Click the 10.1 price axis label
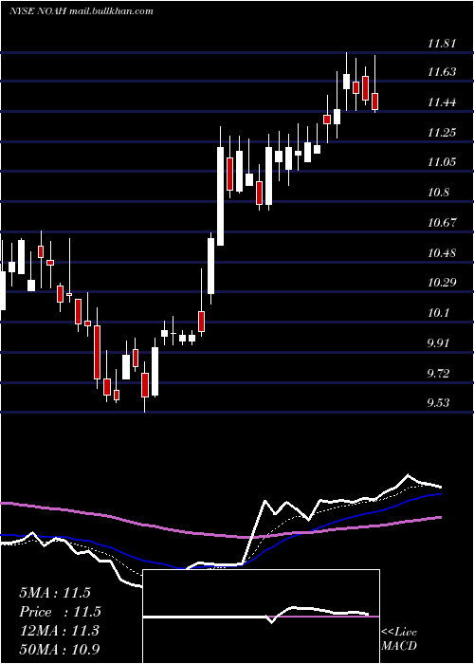The height and width of the screenshot is (664, 474). [x=438, y=313]
